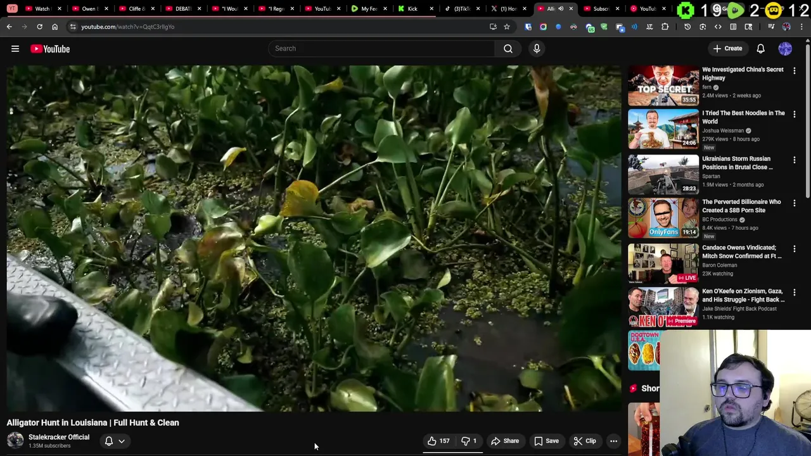The image size is (811, 456).
Task: Open the account avatar menu
Action: (785, 49)
